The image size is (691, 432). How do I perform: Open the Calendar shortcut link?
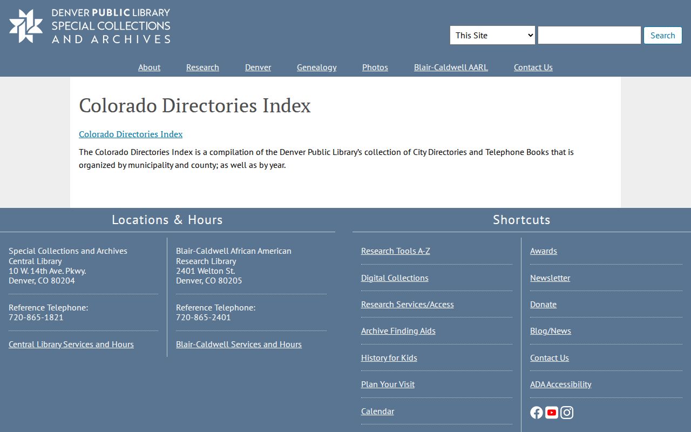click(x=377, y=411)
